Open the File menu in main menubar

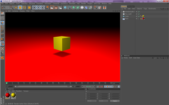click(x=2, y=3)
